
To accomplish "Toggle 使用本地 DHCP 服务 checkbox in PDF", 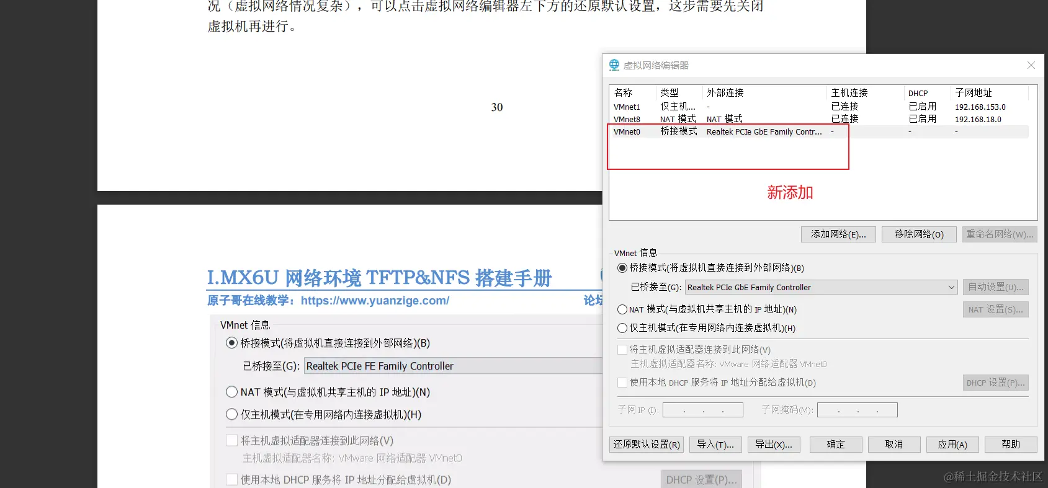I will [232, 479].
